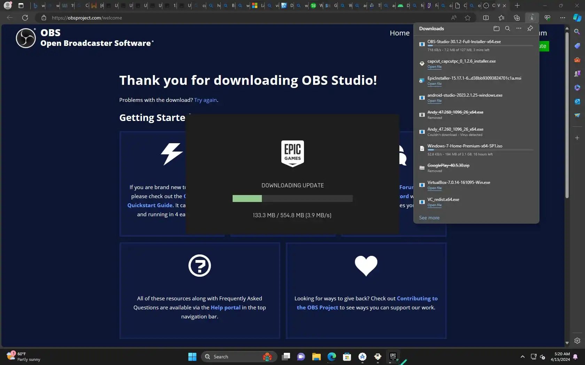Open a new browser tab
Image resolution: width=585 pixels, height=365 pixels.
click(x=517, y=6)
